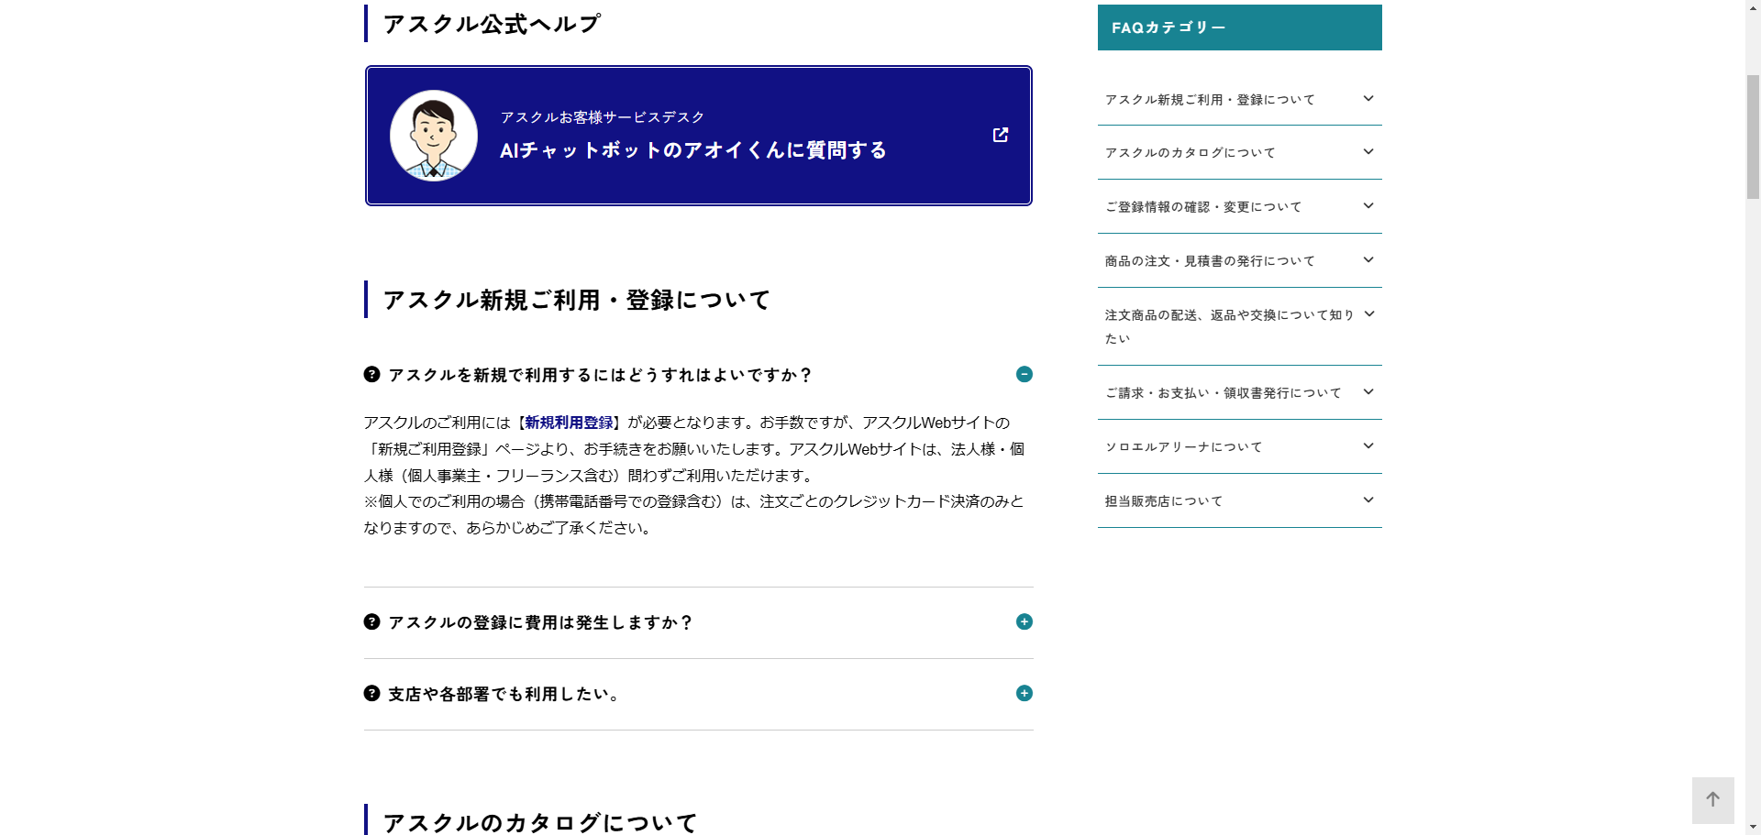Open '注文商品の配送、返品や交換について知りたい' category
Image resolution: width=1761 pixels, height=835 pixels.
pyautogui.click(x=1239, y=326)
